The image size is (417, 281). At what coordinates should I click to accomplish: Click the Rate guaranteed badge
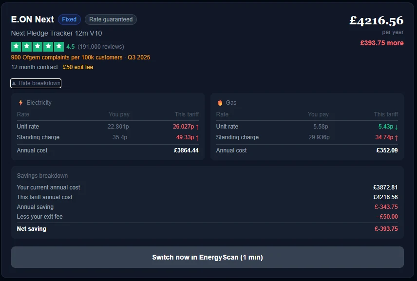pyautogui.click(x=111, y=19)
